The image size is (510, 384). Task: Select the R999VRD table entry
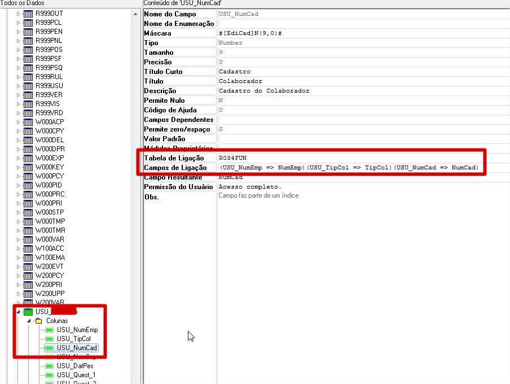pos(49,113)
